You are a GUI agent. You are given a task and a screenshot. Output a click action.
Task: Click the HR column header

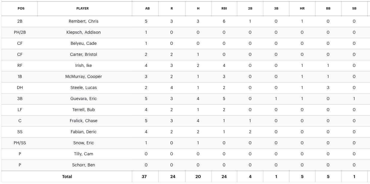[302, 9]
